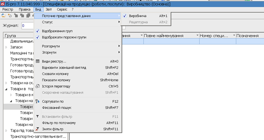Toggle the Відображення груп checkmark
264x140 pixels.
coord(37,31)
